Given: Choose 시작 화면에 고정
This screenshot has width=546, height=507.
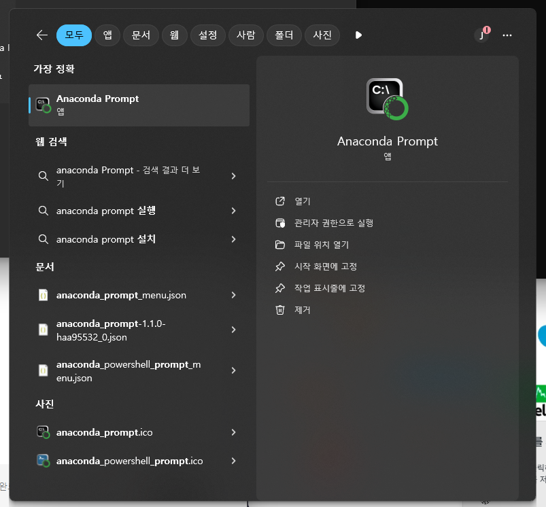Looking at the screenshot, I should (x=326, y=266).
